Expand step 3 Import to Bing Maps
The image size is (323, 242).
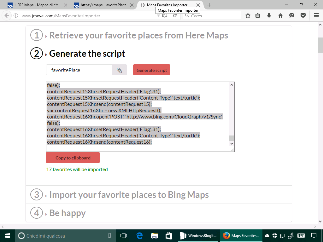pos(129,195)
